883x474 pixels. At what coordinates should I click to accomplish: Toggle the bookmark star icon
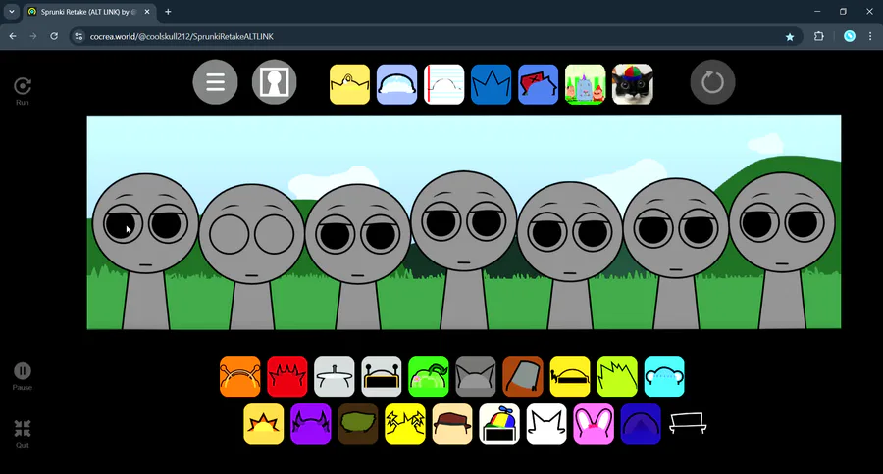click(790, 36)
